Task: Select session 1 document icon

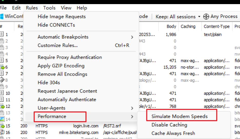Action: point(2,34)
